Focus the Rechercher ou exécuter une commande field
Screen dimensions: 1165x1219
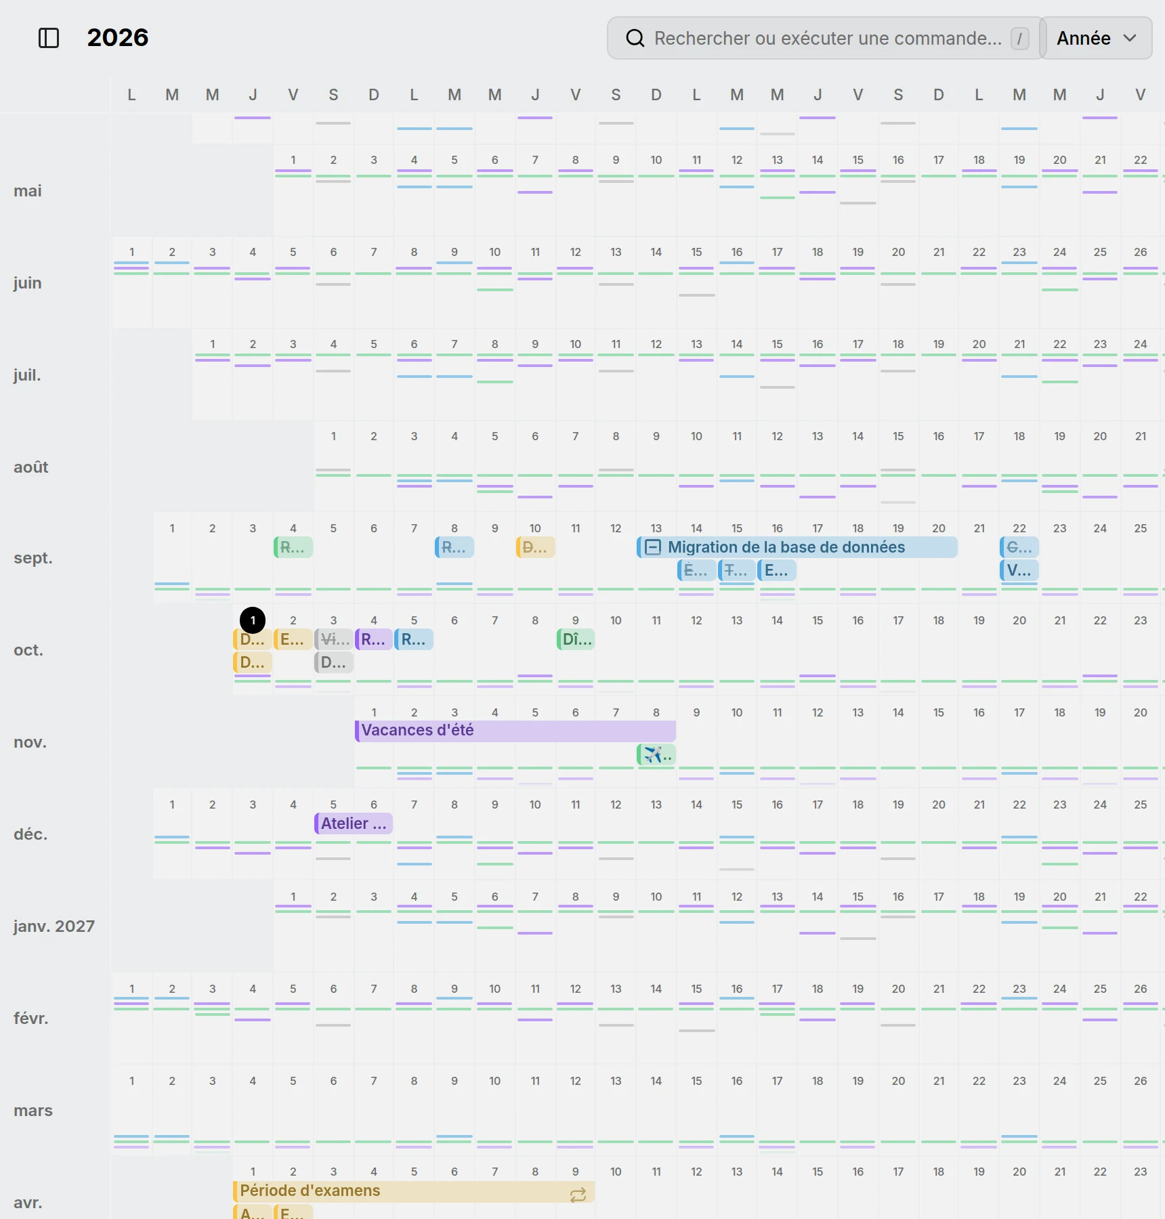826,38
